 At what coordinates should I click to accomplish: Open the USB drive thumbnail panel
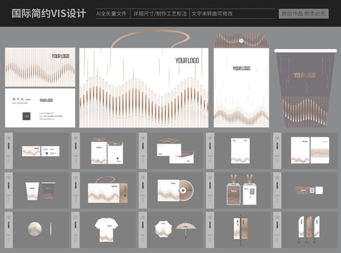(x=305, y=190)
